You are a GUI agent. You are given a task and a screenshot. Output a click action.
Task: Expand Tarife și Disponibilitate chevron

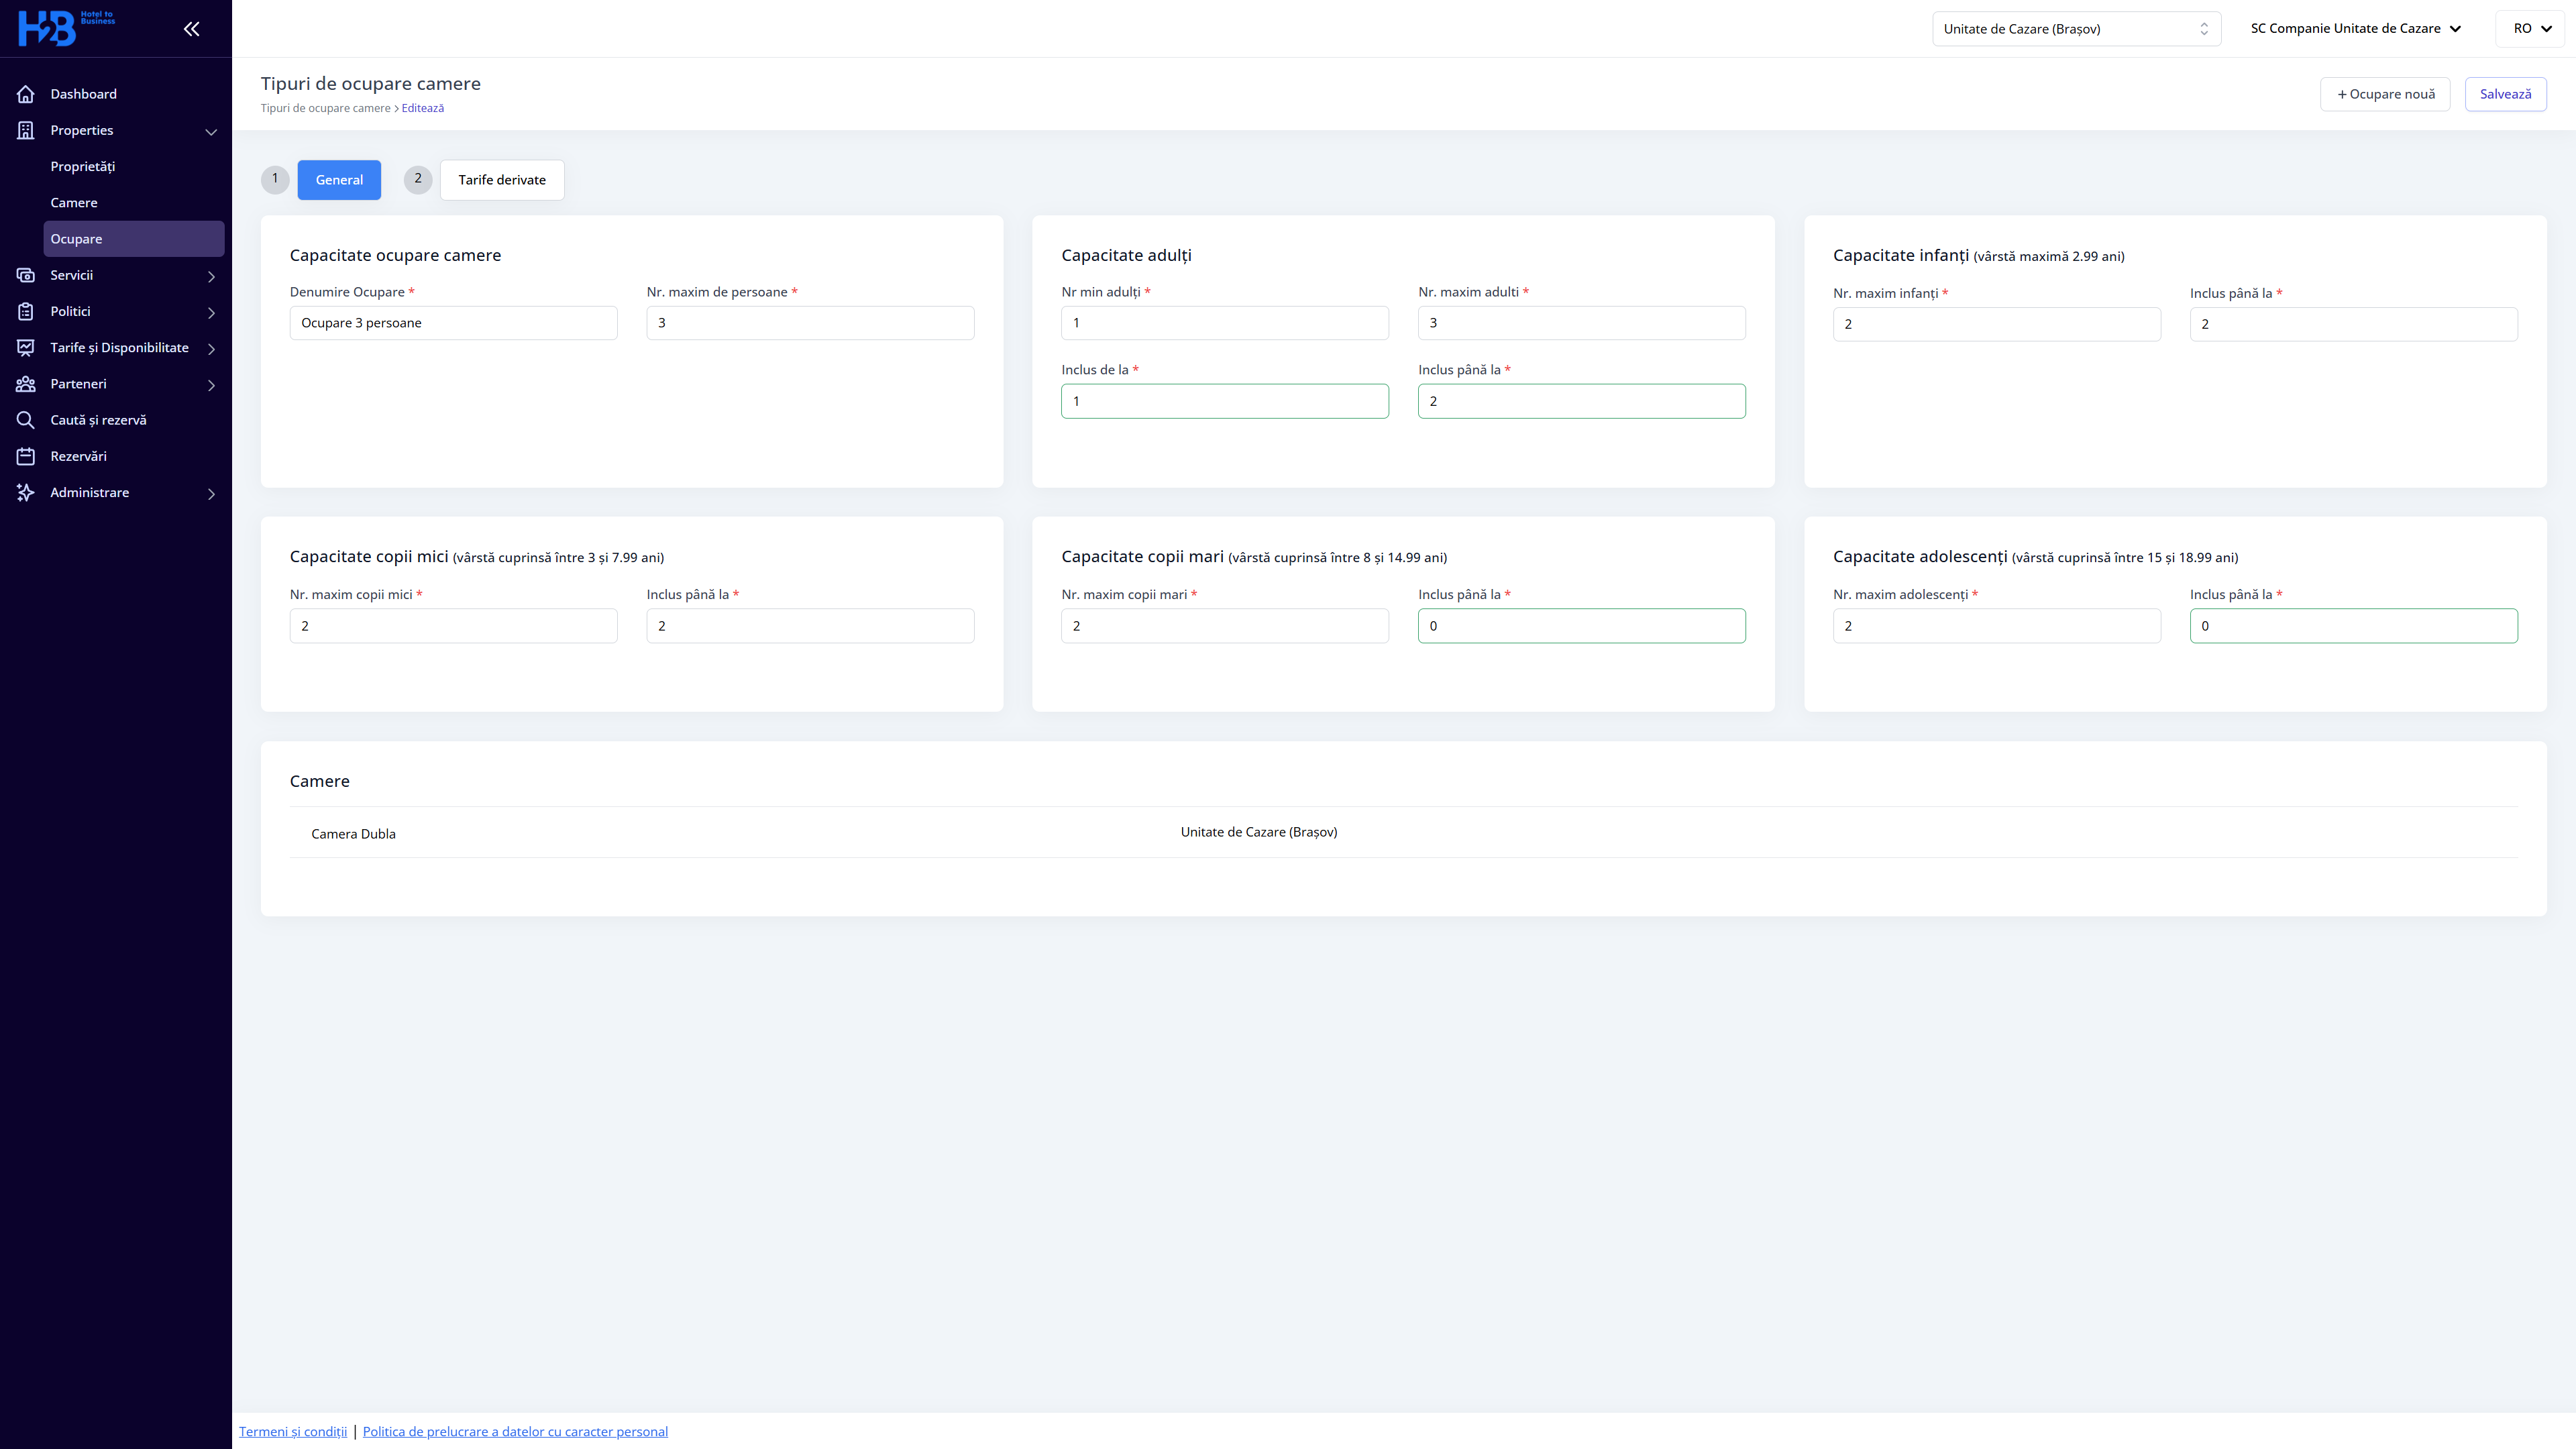211,349
